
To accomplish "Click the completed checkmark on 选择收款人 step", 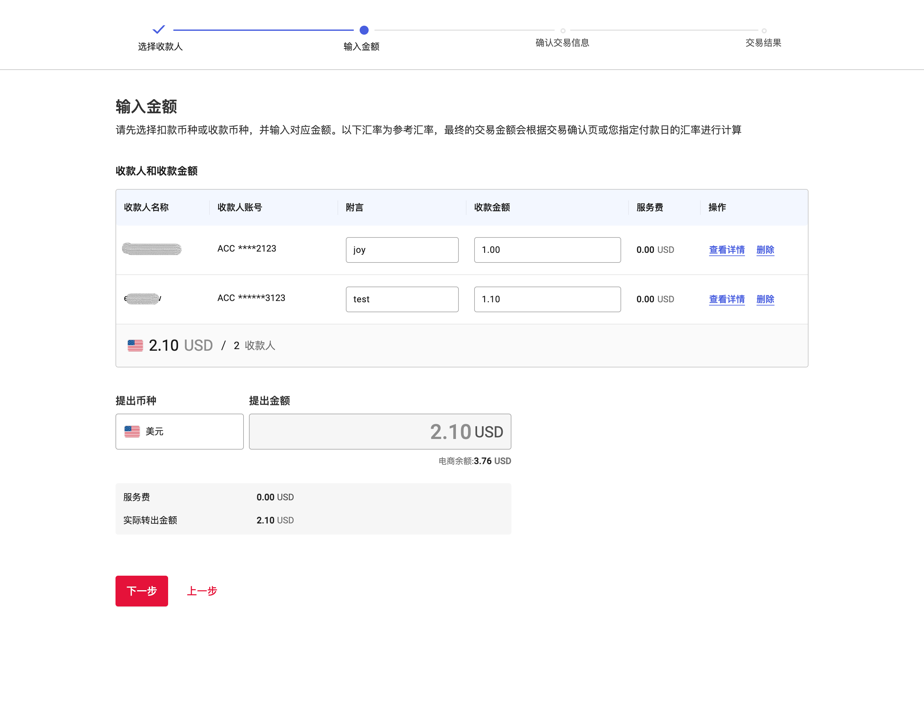I will coord(159,30).
